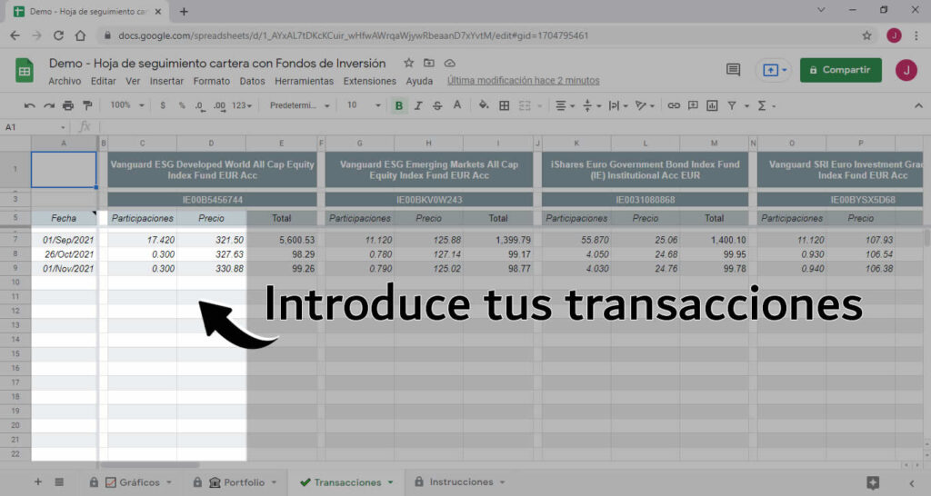This screenshot has width=931, height=496.
Task: Open the Explore panel button
Action: point(872,482)
